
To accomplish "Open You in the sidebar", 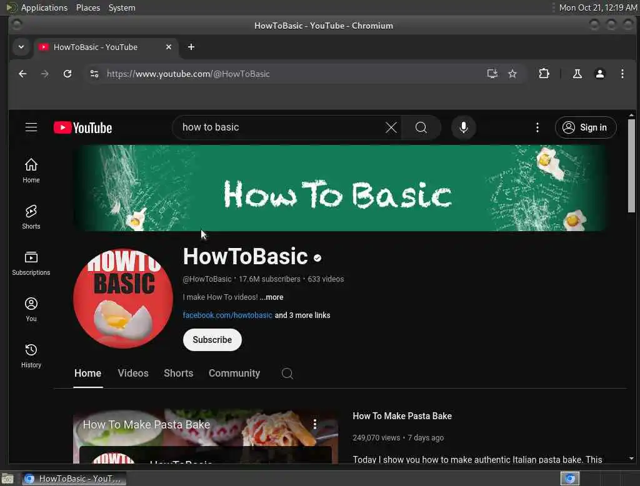I will pos(31,310).
